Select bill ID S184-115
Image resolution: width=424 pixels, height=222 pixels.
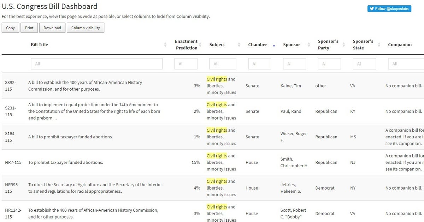point(11,137)
